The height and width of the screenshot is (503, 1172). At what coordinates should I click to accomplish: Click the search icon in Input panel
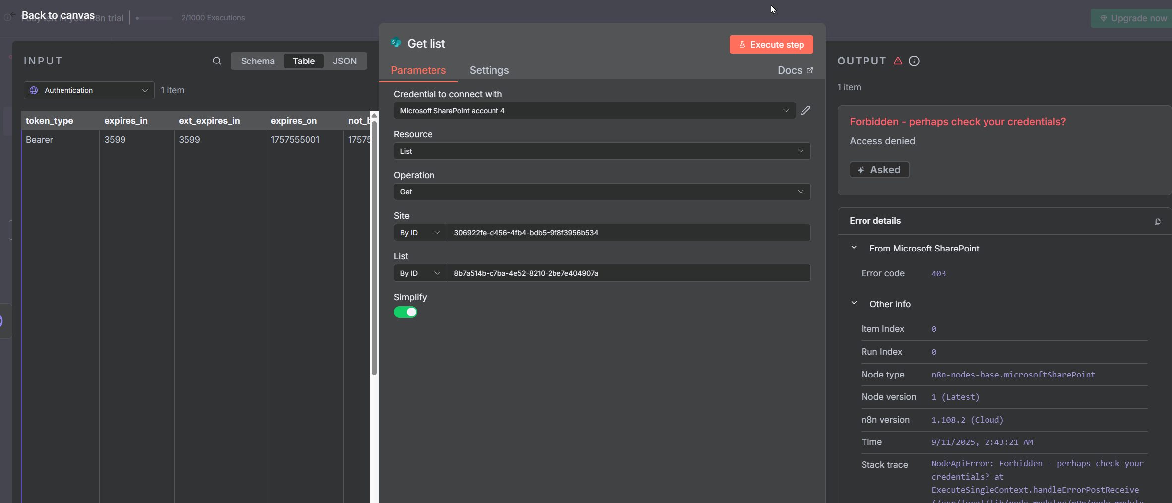[x=217, y=61]
